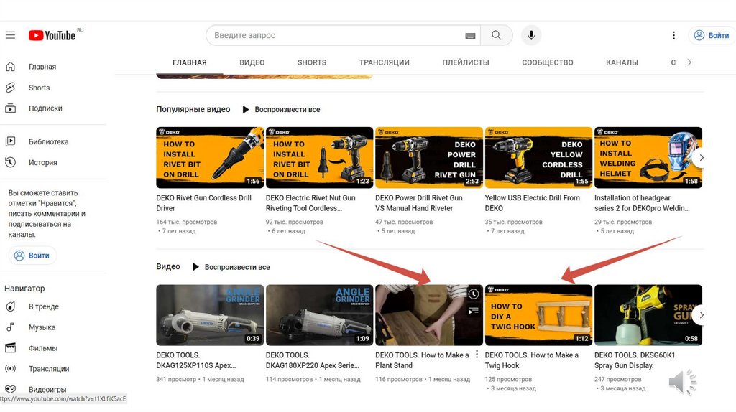Click the Видеоигры gamepad icon
Viewport: 736px width, 412px height.
[10, 389]
